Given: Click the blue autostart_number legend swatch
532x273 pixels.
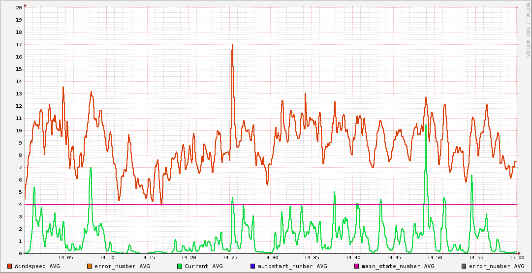Looking at the screenshot, I should coord(253,266).
